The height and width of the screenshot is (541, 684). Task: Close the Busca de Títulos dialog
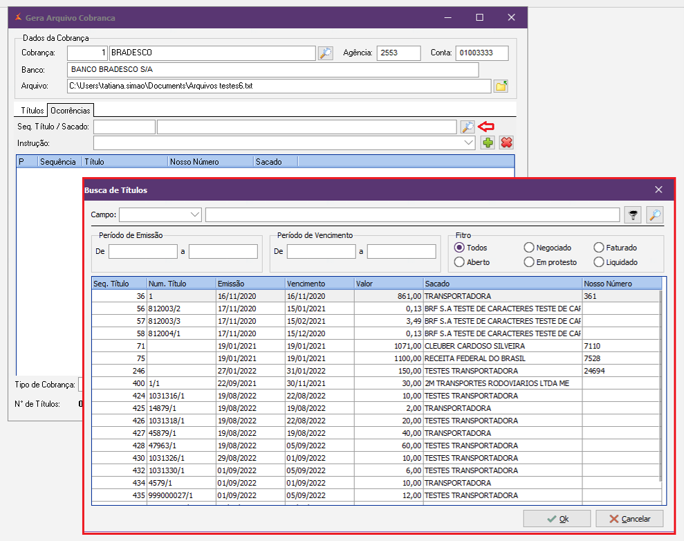pos(658,190)
